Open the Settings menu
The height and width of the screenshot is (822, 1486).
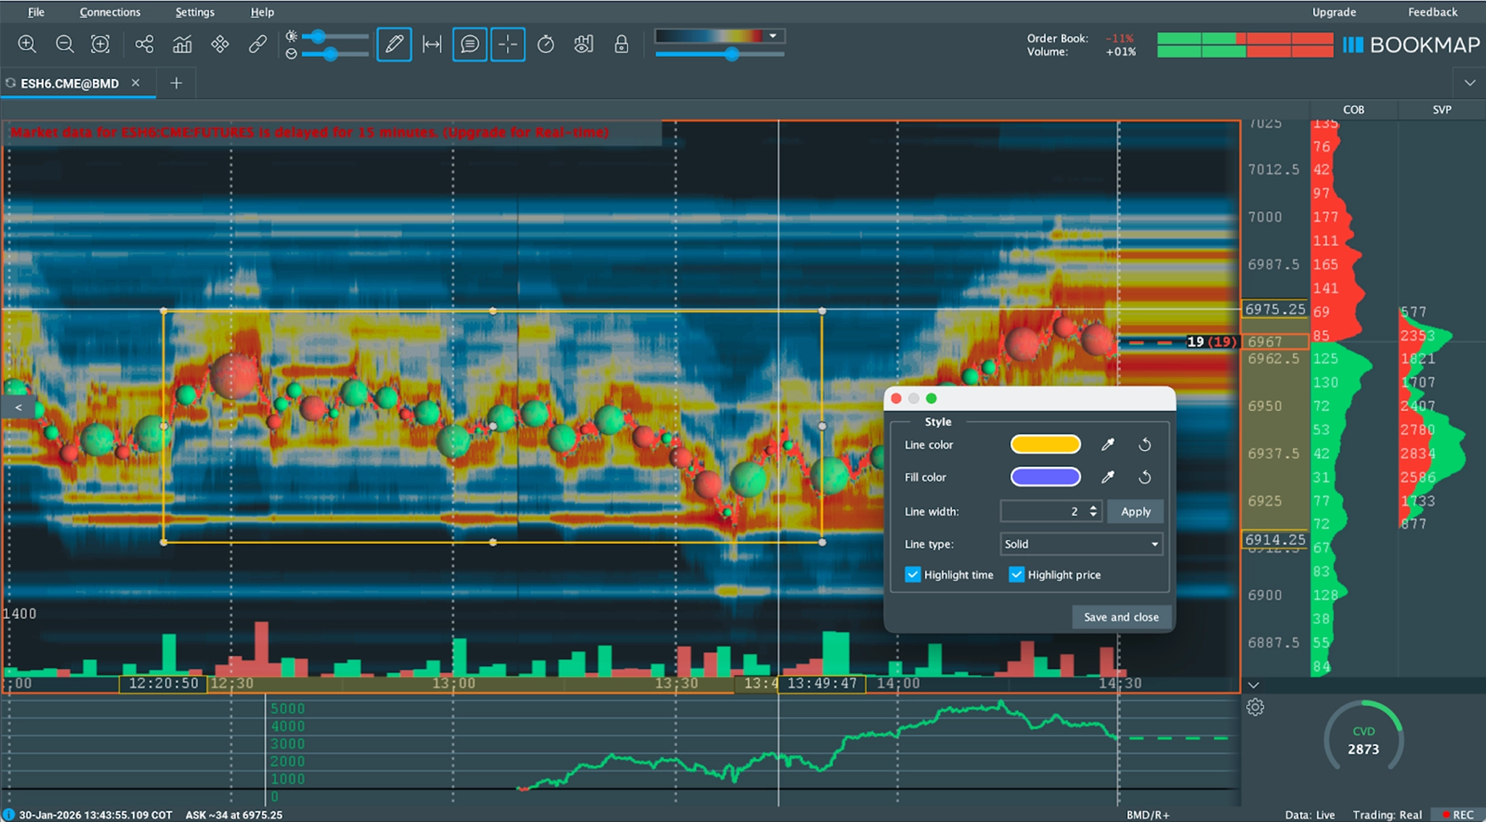pyautogui.click(x=194, y=12)
